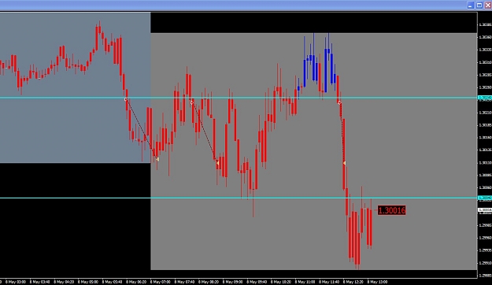Click the 8 May 07:00 time label
Image resolution: width=492 pixels, height=285 pixels.
tap(161, 282)
